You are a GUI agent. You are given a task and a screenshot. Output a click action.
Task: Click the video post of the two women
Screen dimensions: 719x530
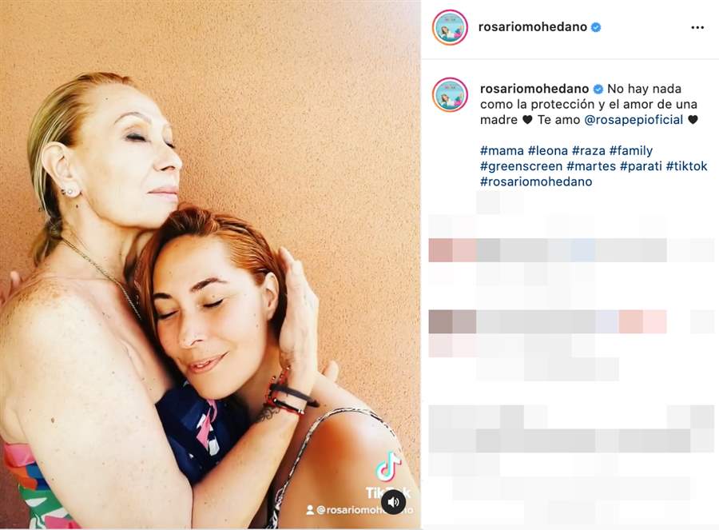[210, 265]
